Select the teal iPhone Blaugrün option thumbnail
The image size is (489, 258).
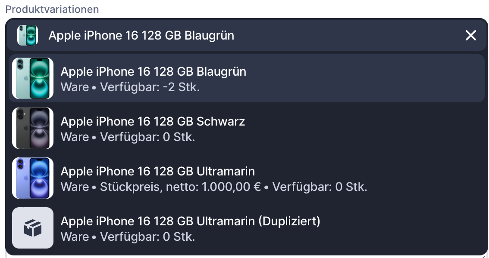click(33, 78)
